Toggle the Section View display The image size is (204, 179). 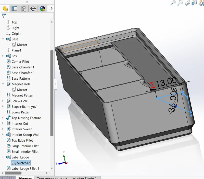[x=194, y=3]
